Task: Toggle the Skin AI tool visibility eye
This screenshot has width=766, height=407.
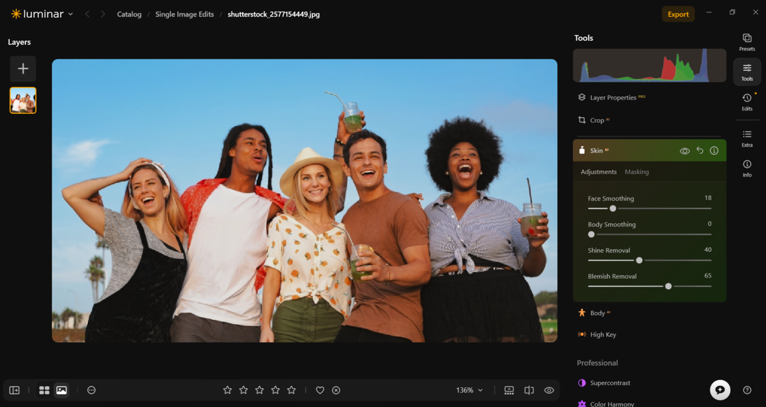Action: tap(685, 151)
